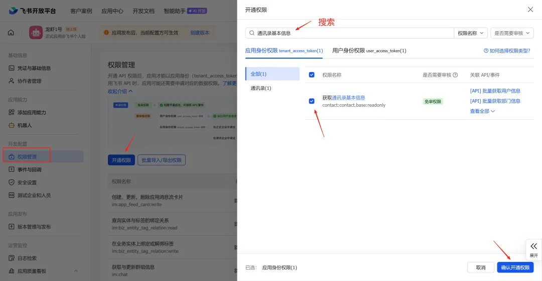Expand 查看全部 related APIs list
542x281 pixels.
482,111
